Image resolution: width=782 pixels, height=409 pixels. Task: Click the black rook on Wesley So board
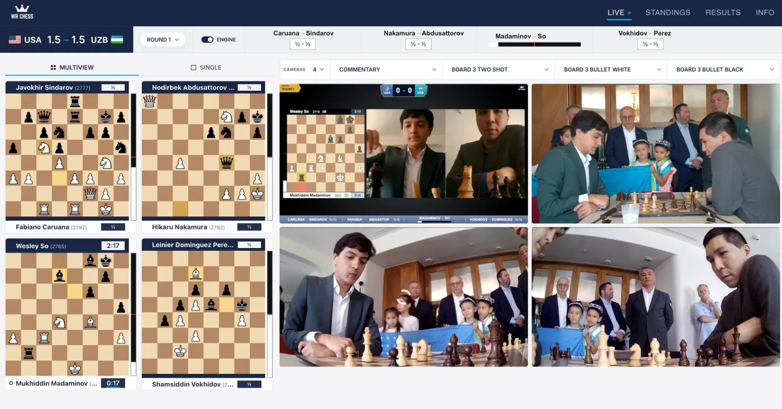pyautogui.click(x=29, y=353)
